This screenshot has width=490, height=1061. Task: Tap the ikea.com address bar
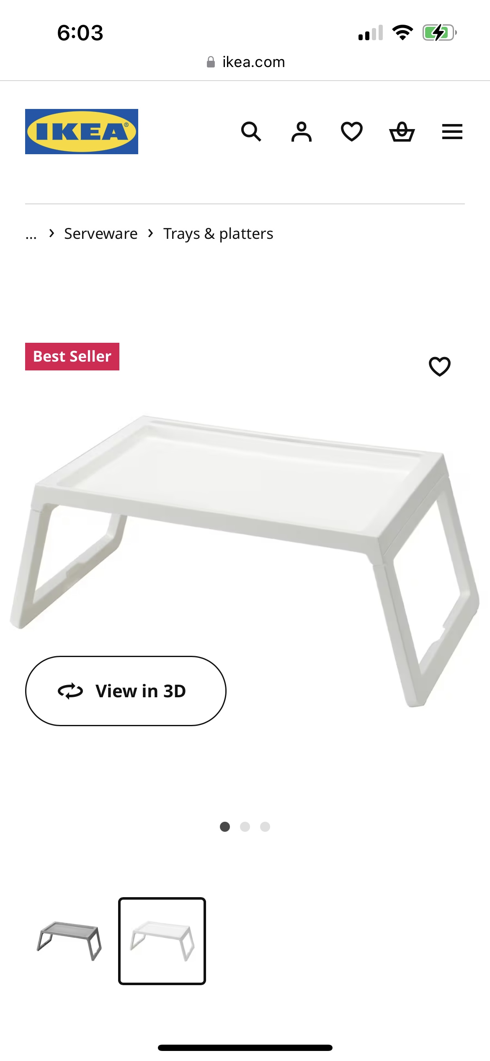245,62
